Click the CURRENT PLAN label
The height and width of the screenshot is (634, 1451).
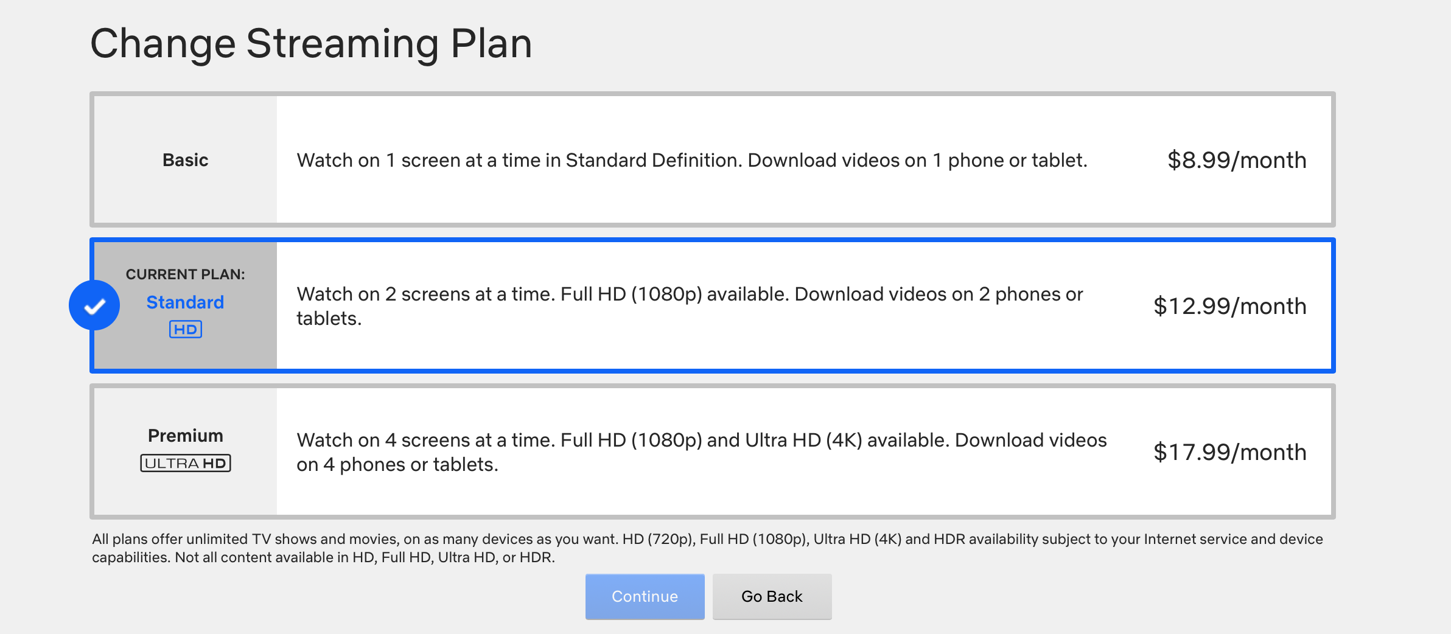tap(186, 274)
